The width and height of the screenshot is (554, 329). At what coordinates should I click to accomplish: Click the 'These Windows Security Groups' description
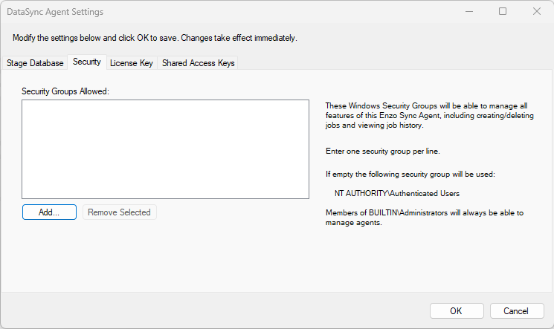(x=429, y=115)
